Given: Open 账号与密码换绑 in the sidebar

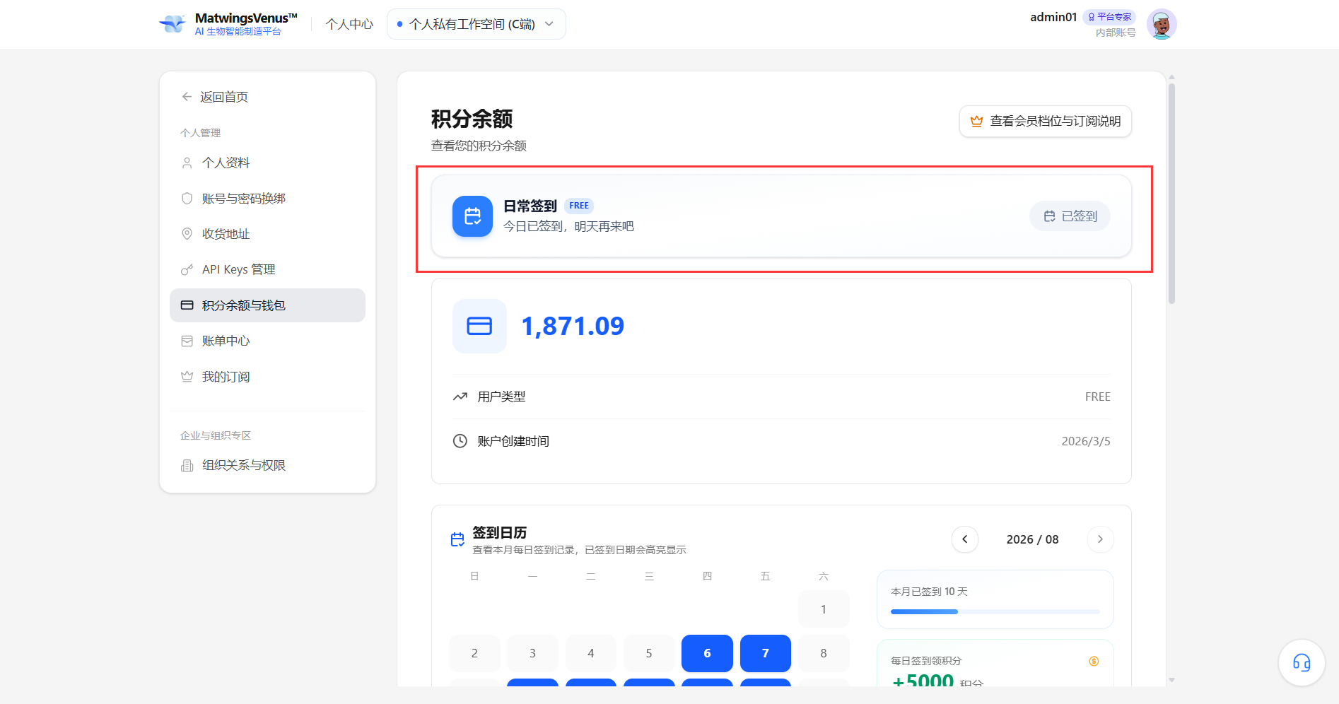Looking at the screenshot, I should 267,199.
